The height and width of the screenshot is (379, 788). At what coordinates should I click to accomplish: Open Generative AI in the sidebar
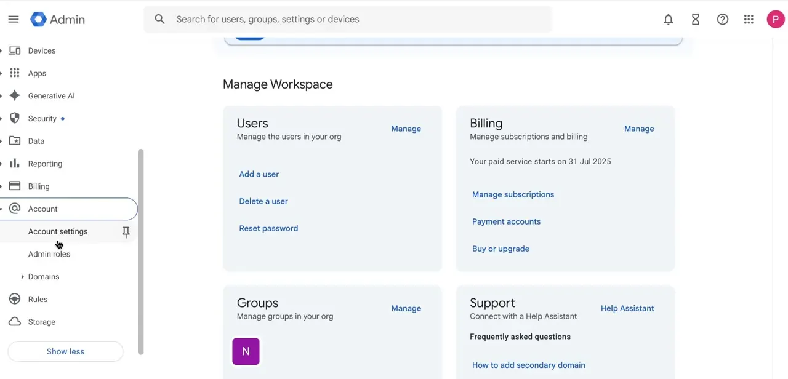coord(51,96)
